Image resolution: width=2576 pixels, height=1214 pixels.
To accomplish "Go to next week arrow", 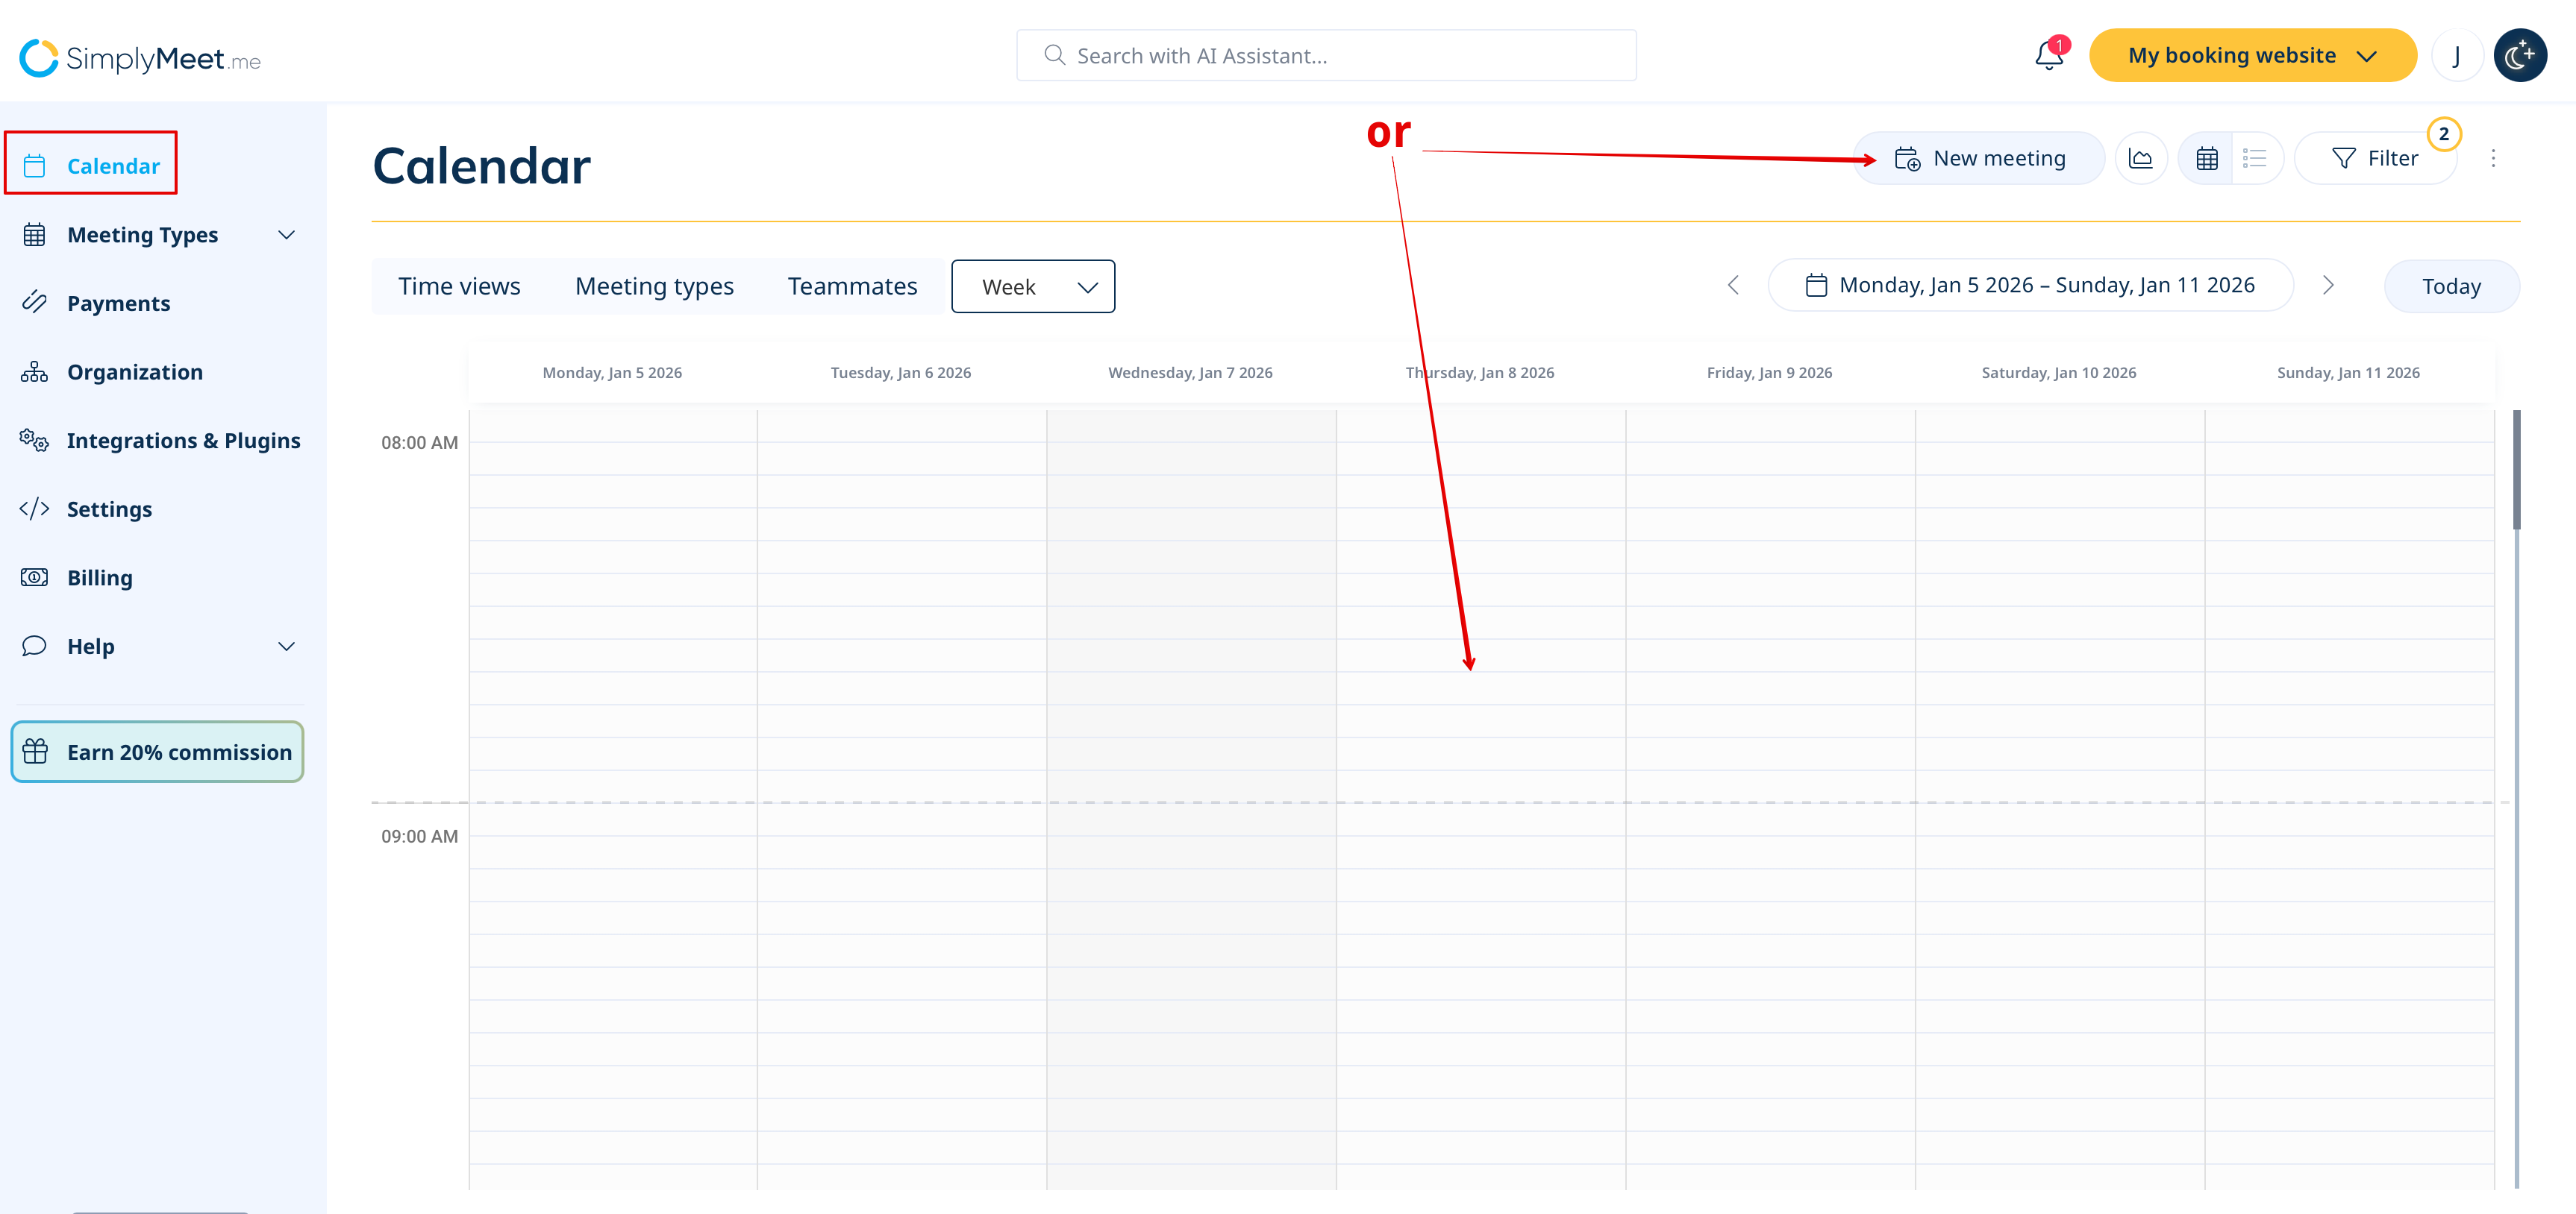I will [x=2328, y=286].
